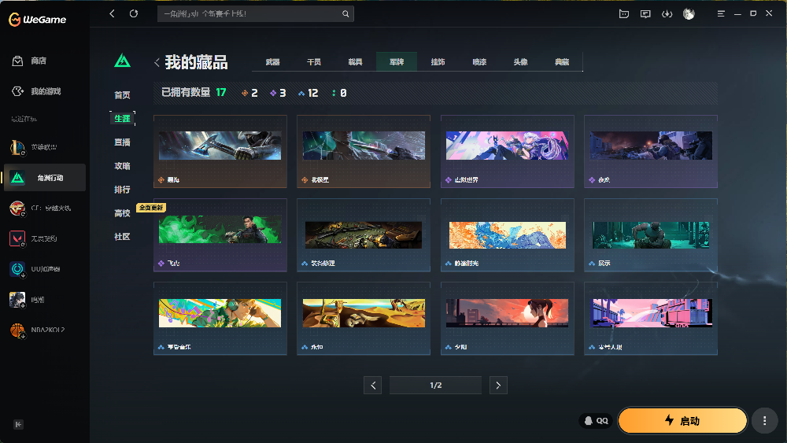787x443 pixels.
Task: Select the green flames dog-tag card
Action: click(x=220, y=234)
